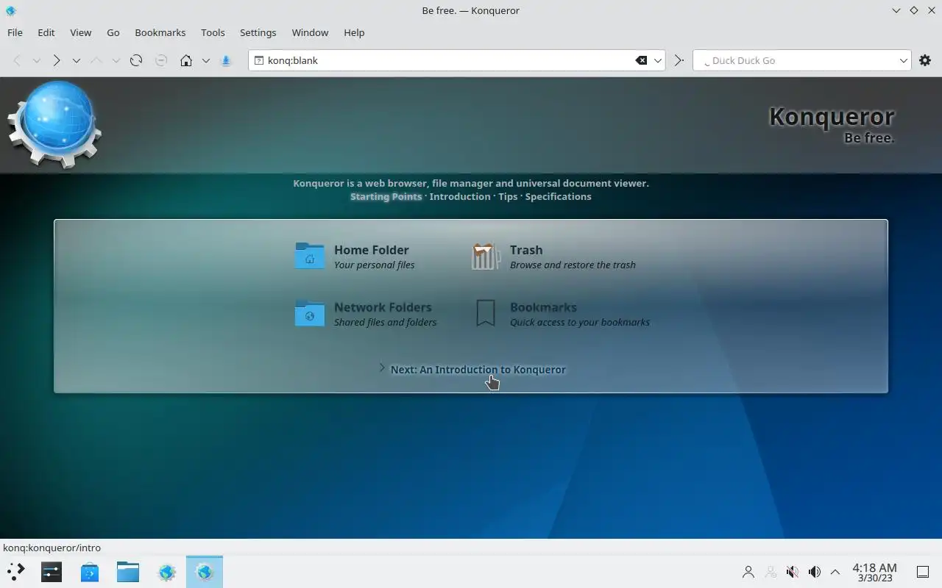Screen dimensions: 942x588
Task: Click the Bookmarks ribbon icon
Action: coord(486,313)
